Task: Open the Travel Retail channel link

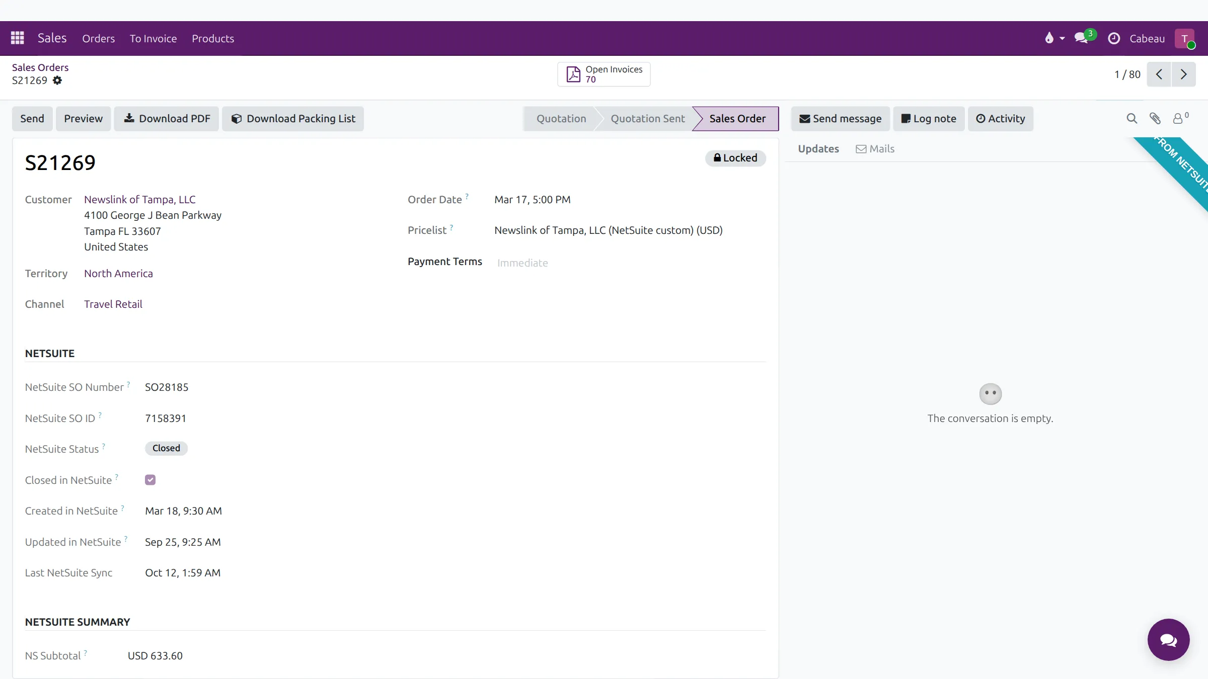Action: [113, 304]
